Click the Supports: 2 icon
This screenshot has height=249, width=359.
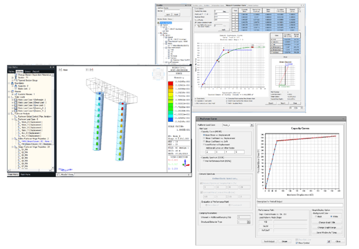[x=16, y=86]
